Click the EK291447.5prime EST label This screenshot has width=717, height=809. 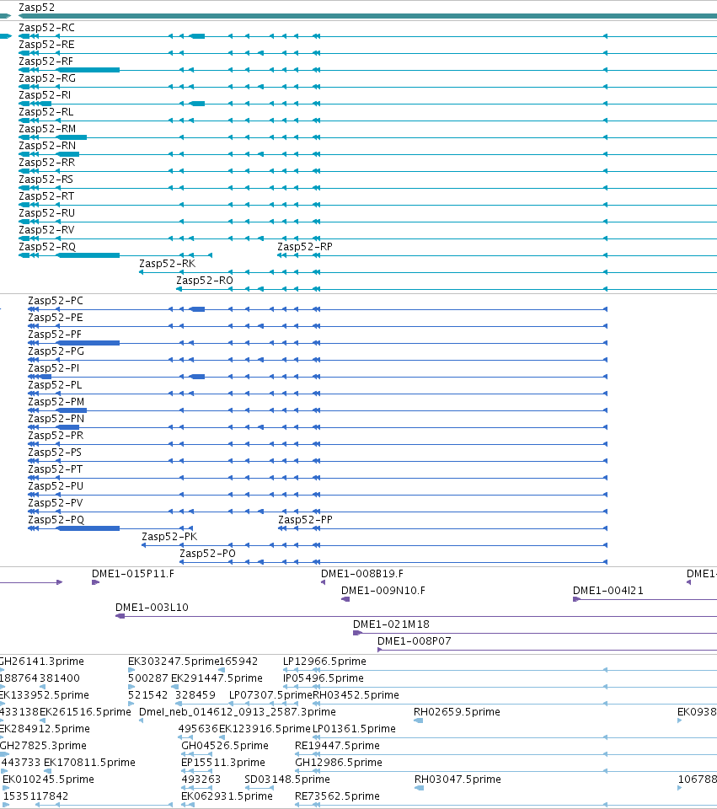(x=217, y=678)
